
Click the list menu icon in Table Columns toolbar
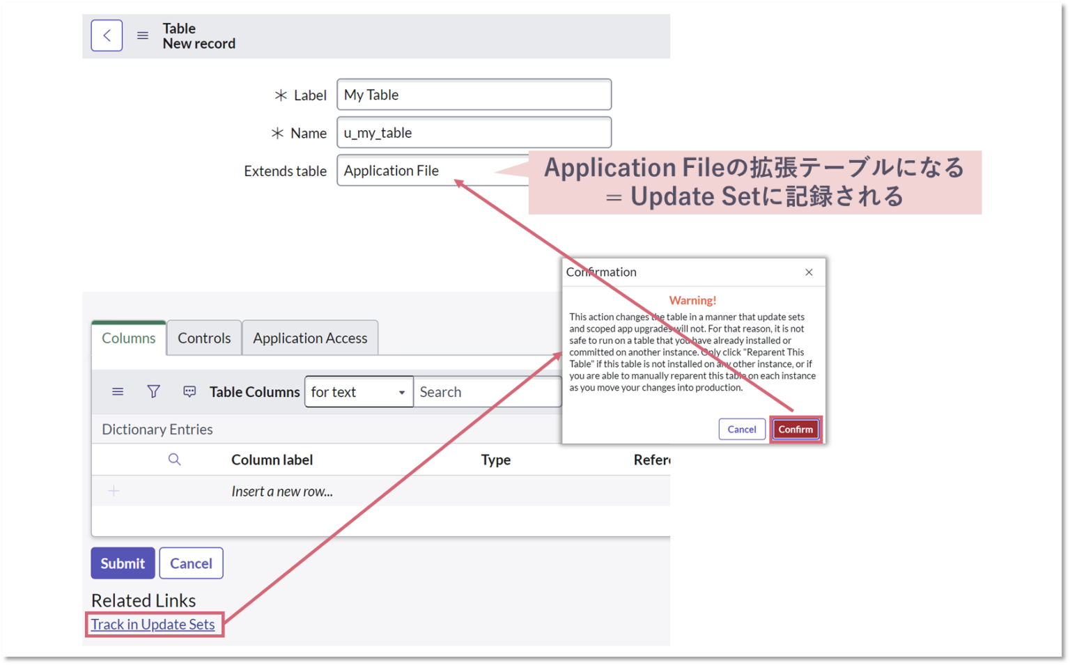117,391
